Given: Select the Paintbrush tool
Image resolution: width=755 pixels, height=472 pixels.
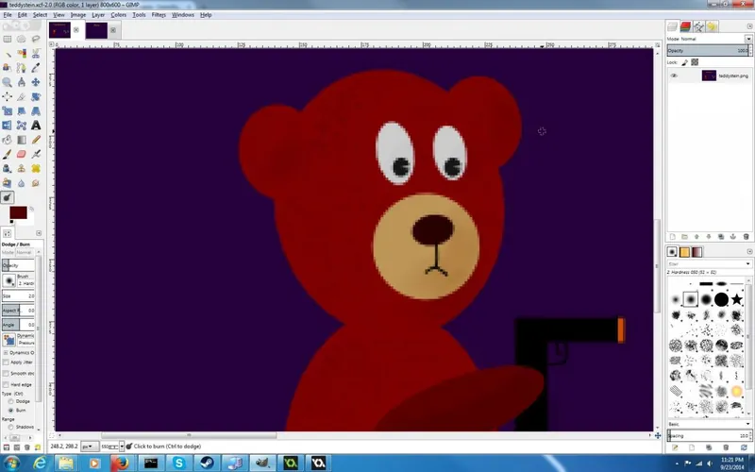Looking at the screenshot, I should (x=8, y=155).
